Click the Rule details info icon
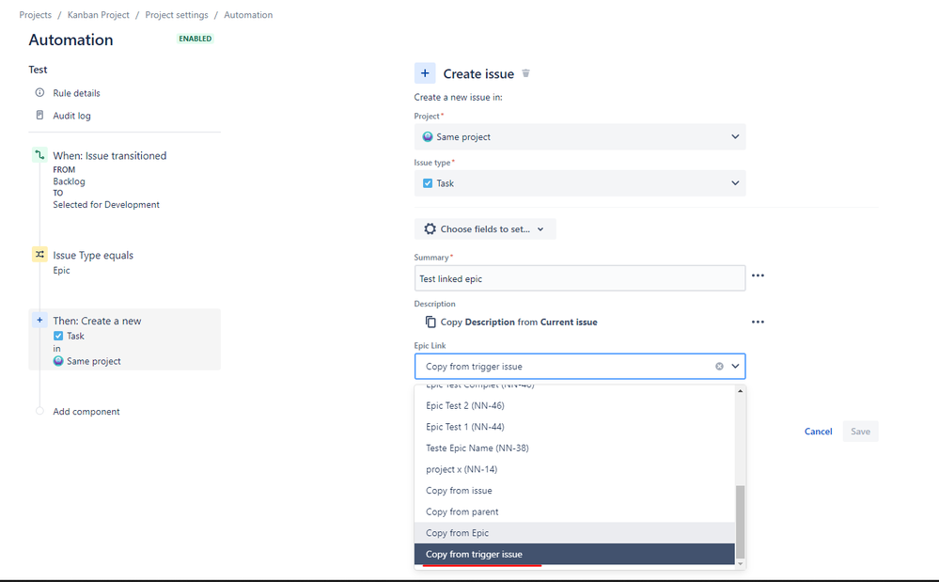Viewport: 939px width, 582px height. coord(39,92)
